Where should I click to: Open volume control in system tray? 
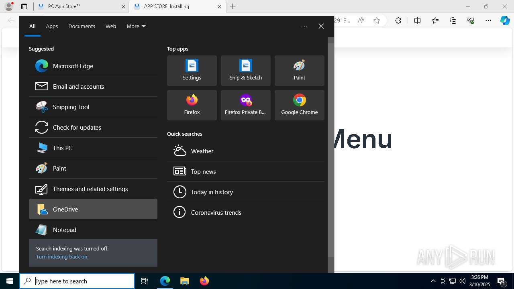click(x=462, y=281)
